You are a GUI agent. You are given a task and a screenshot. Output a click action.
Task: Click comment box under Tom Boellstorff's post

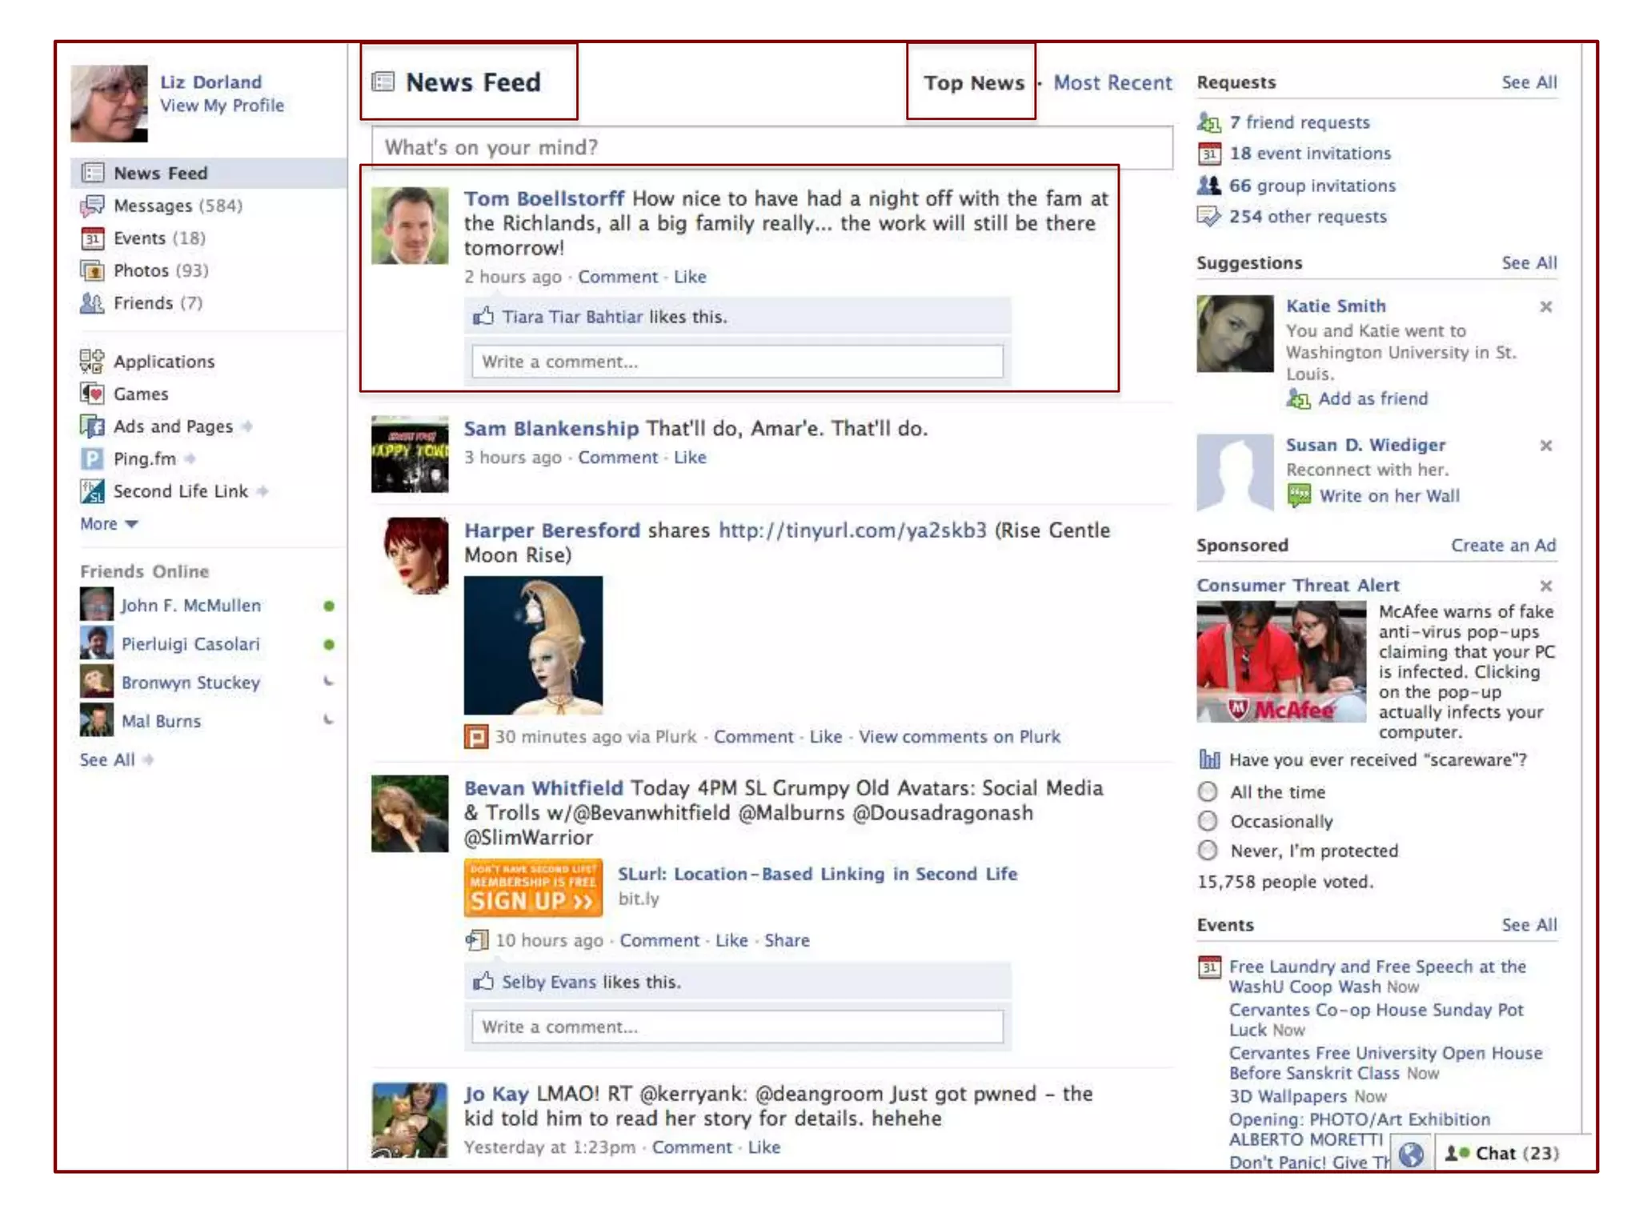click(x=737, y=362)
